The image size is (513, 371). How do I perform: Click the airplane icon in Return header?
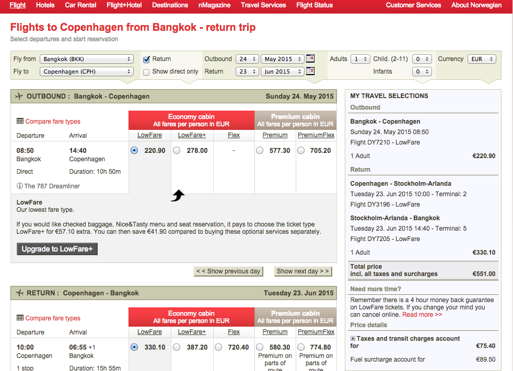(x=20, y=293)
